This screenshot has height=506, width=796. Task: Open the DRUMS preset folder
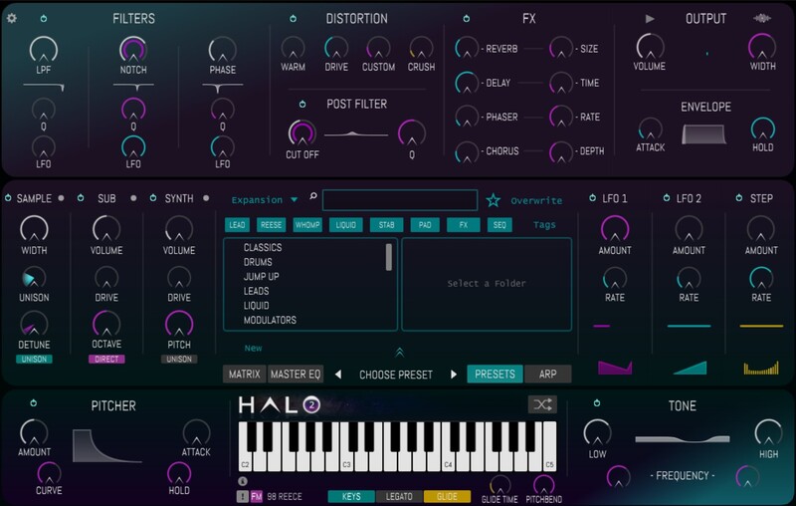[x=258, y=262]
